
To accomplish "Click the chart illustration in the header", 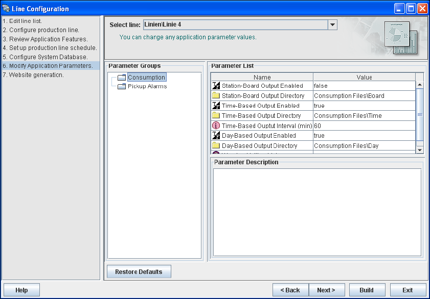I will pos(401,37).
